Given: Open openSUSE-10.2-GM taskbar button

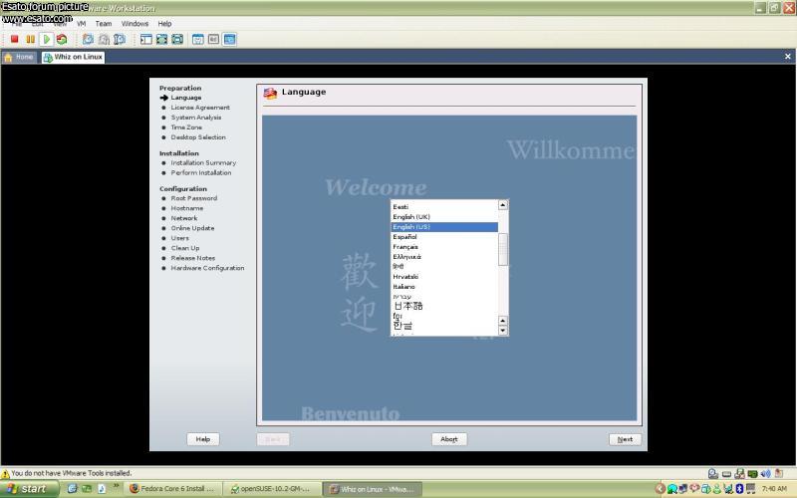Looking at the screenshot, I should [271, 489].
